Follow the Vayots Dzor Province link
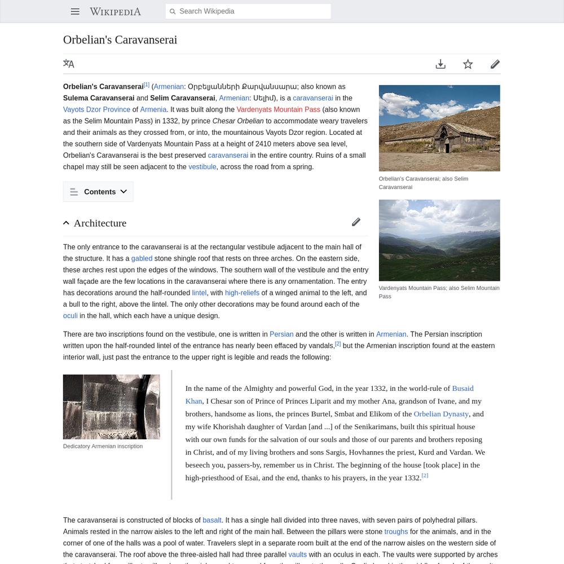This screenshot has width=564, height=564. click(x=97, y=110)
